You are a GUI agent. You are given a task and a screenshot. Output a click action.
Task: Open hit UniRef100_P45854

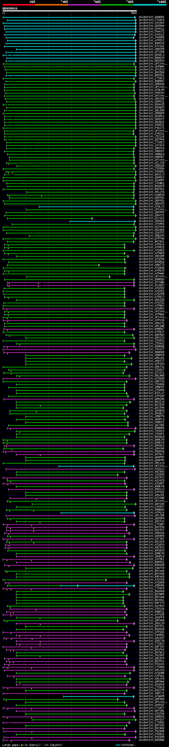tap(152, 37)
